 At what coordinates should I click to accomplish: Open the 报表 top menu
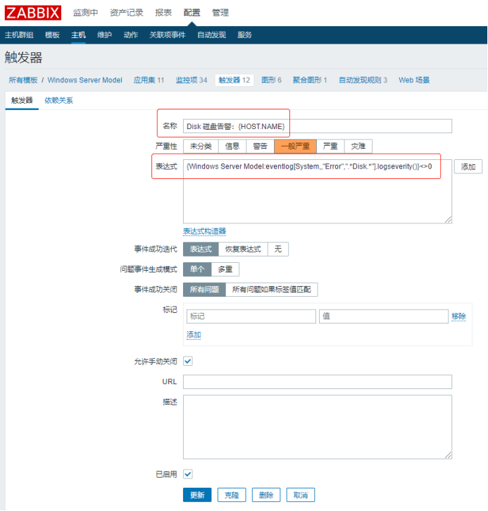pos(163,13)
